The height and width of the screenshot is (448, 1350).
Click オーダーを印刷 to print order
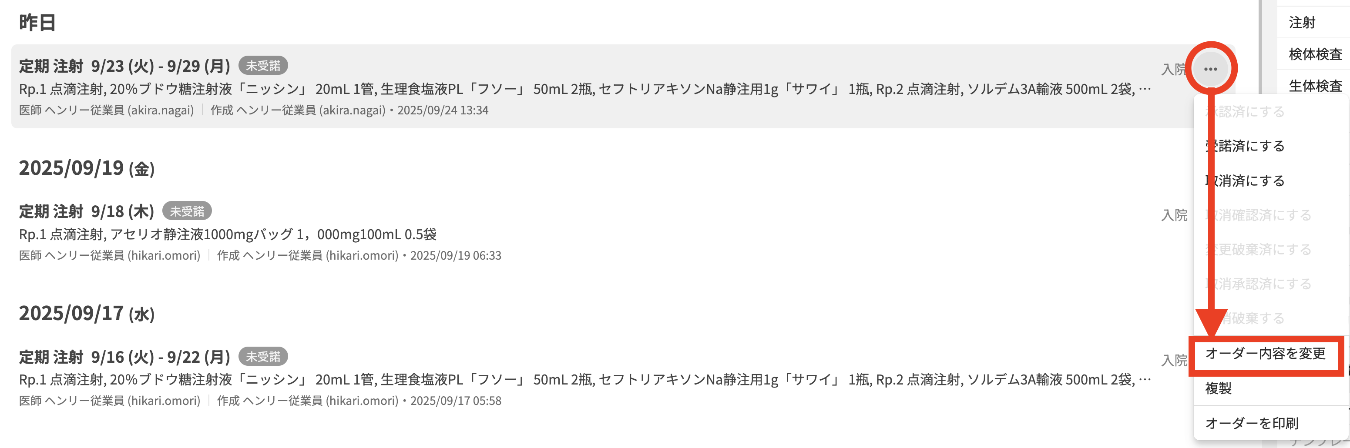[x=1252, y=423]
